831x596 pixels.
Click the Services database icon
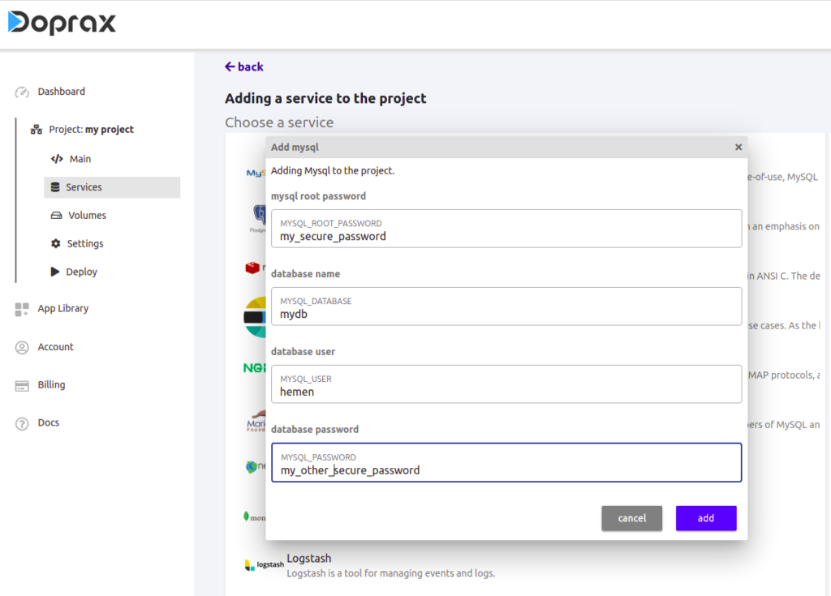(55, 187)
